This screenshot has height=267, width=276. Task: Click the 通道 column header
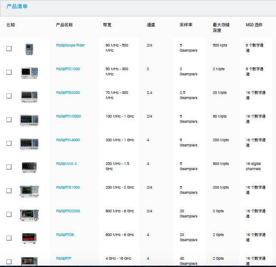[x=151, y=25]
